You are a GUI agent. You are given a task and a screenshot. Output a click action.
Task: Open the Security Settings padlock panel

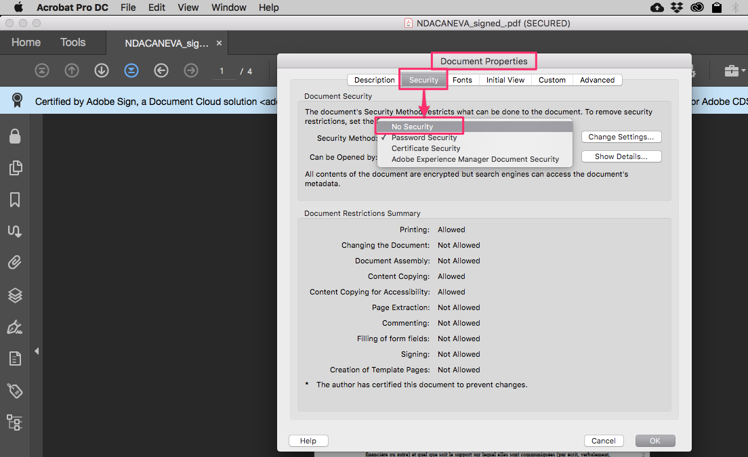point(15,136)
